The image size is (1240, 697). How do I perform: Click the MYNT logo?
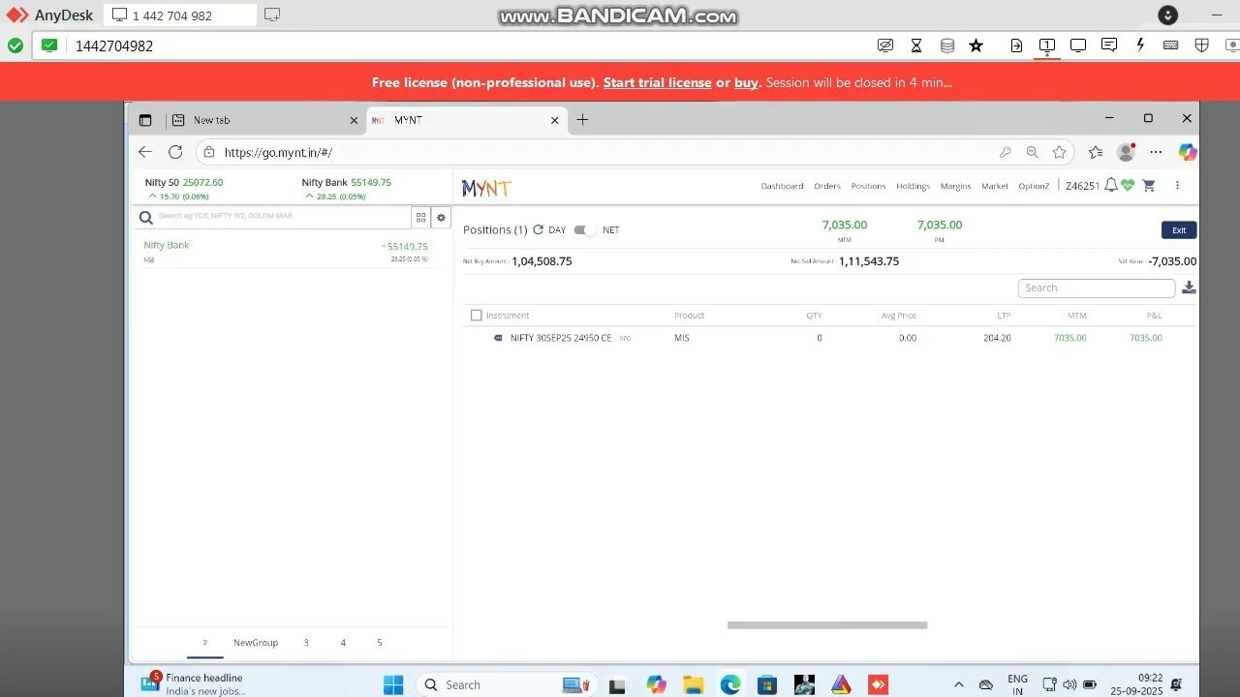point(486,188)
